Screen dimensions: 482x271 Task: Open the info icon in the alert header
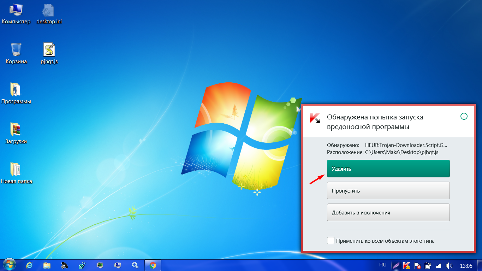[x=464, y=116]
